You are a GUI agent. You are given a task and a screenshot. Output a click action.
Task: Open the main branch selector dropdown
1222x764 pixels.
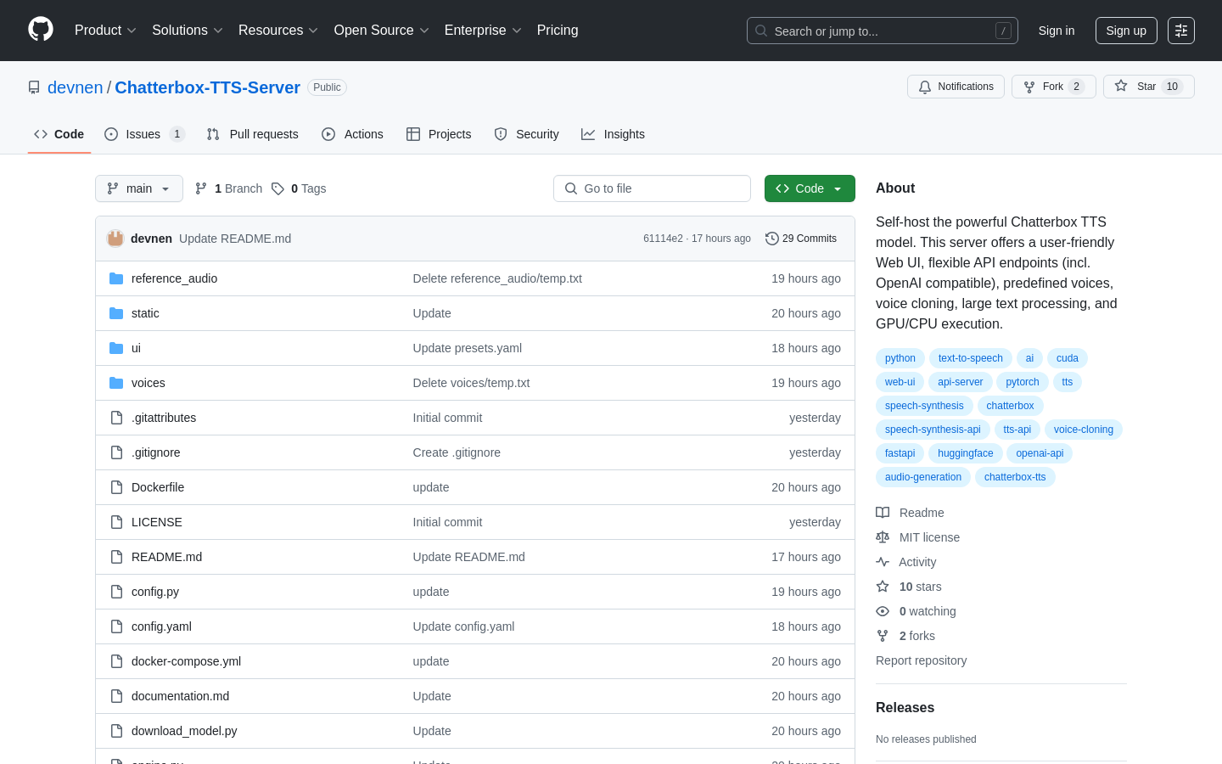139,188
